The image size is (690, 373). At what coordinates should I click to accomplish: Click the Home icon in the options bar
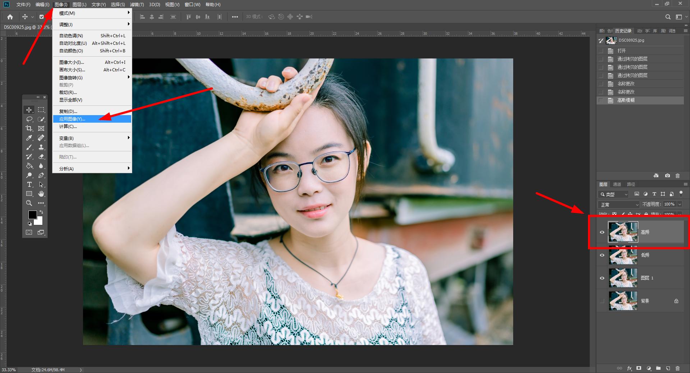point(10,17)
